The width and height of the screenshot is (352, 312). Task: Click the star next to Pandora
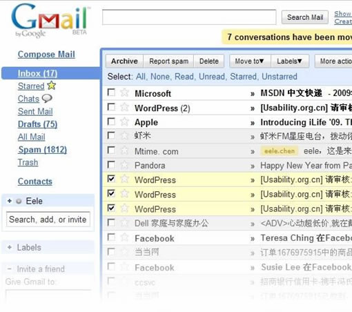tap(124, 165)
